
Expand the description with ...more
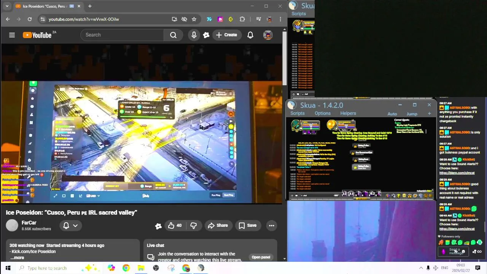[17, 258]
